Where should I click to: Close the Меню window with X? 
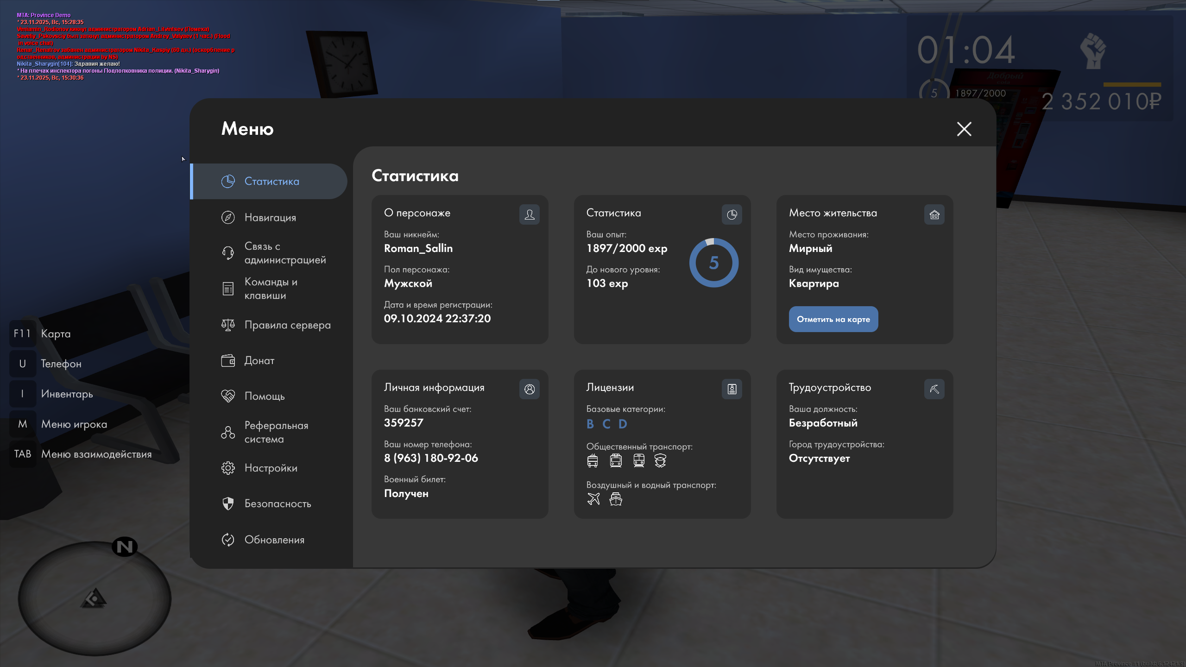coord(964,129)
